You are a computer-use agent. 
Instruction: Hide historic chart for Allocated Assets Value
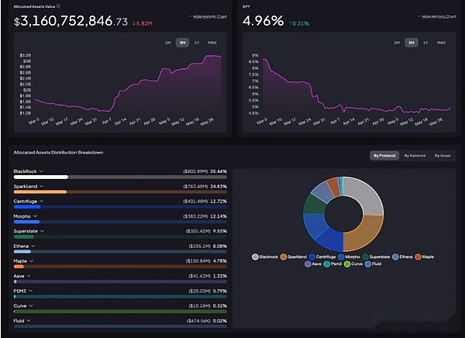208,16
